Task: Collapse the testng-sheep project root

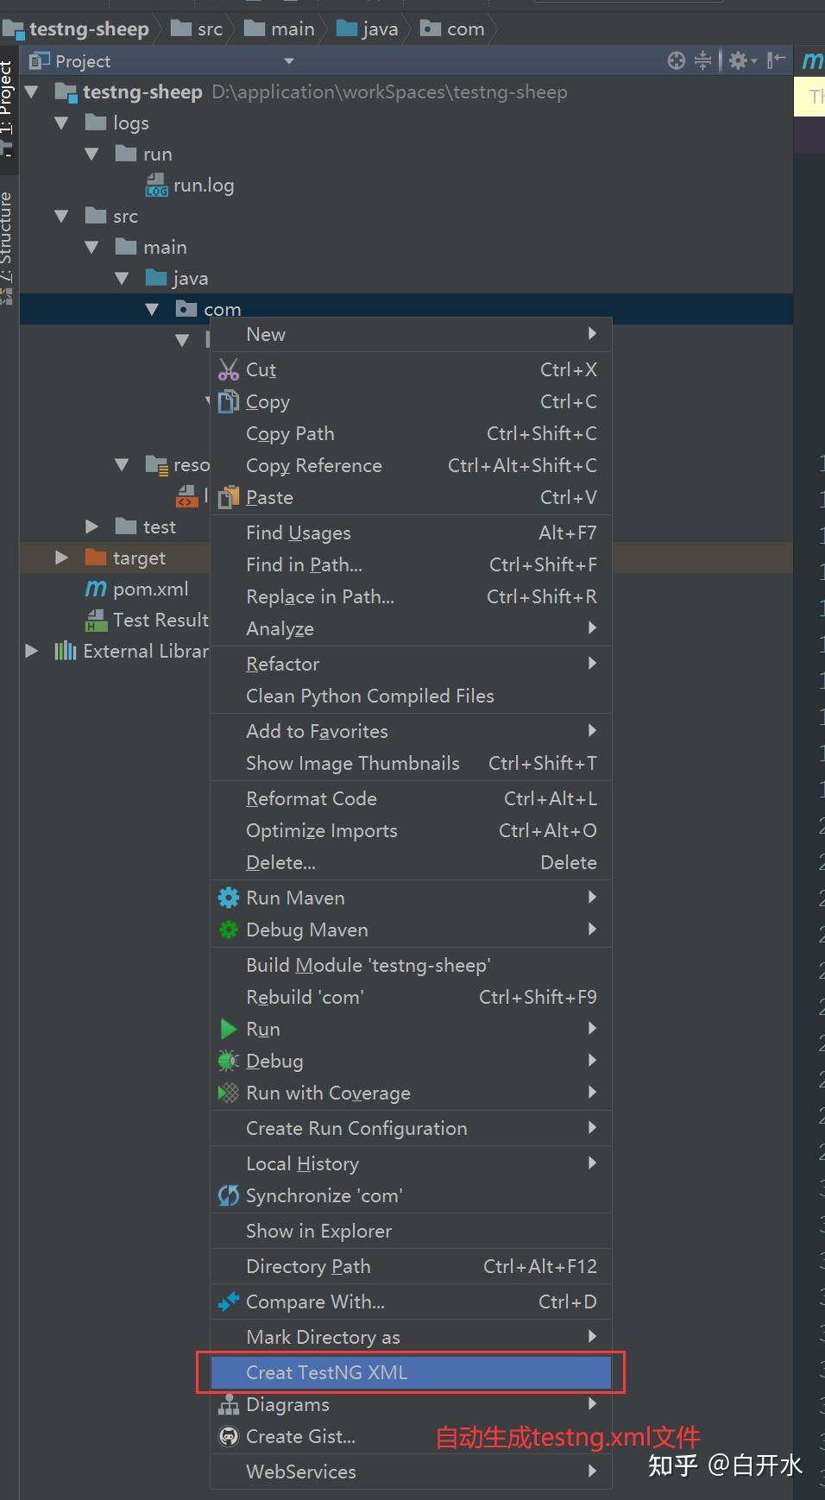Action: [x=32, y=91]
